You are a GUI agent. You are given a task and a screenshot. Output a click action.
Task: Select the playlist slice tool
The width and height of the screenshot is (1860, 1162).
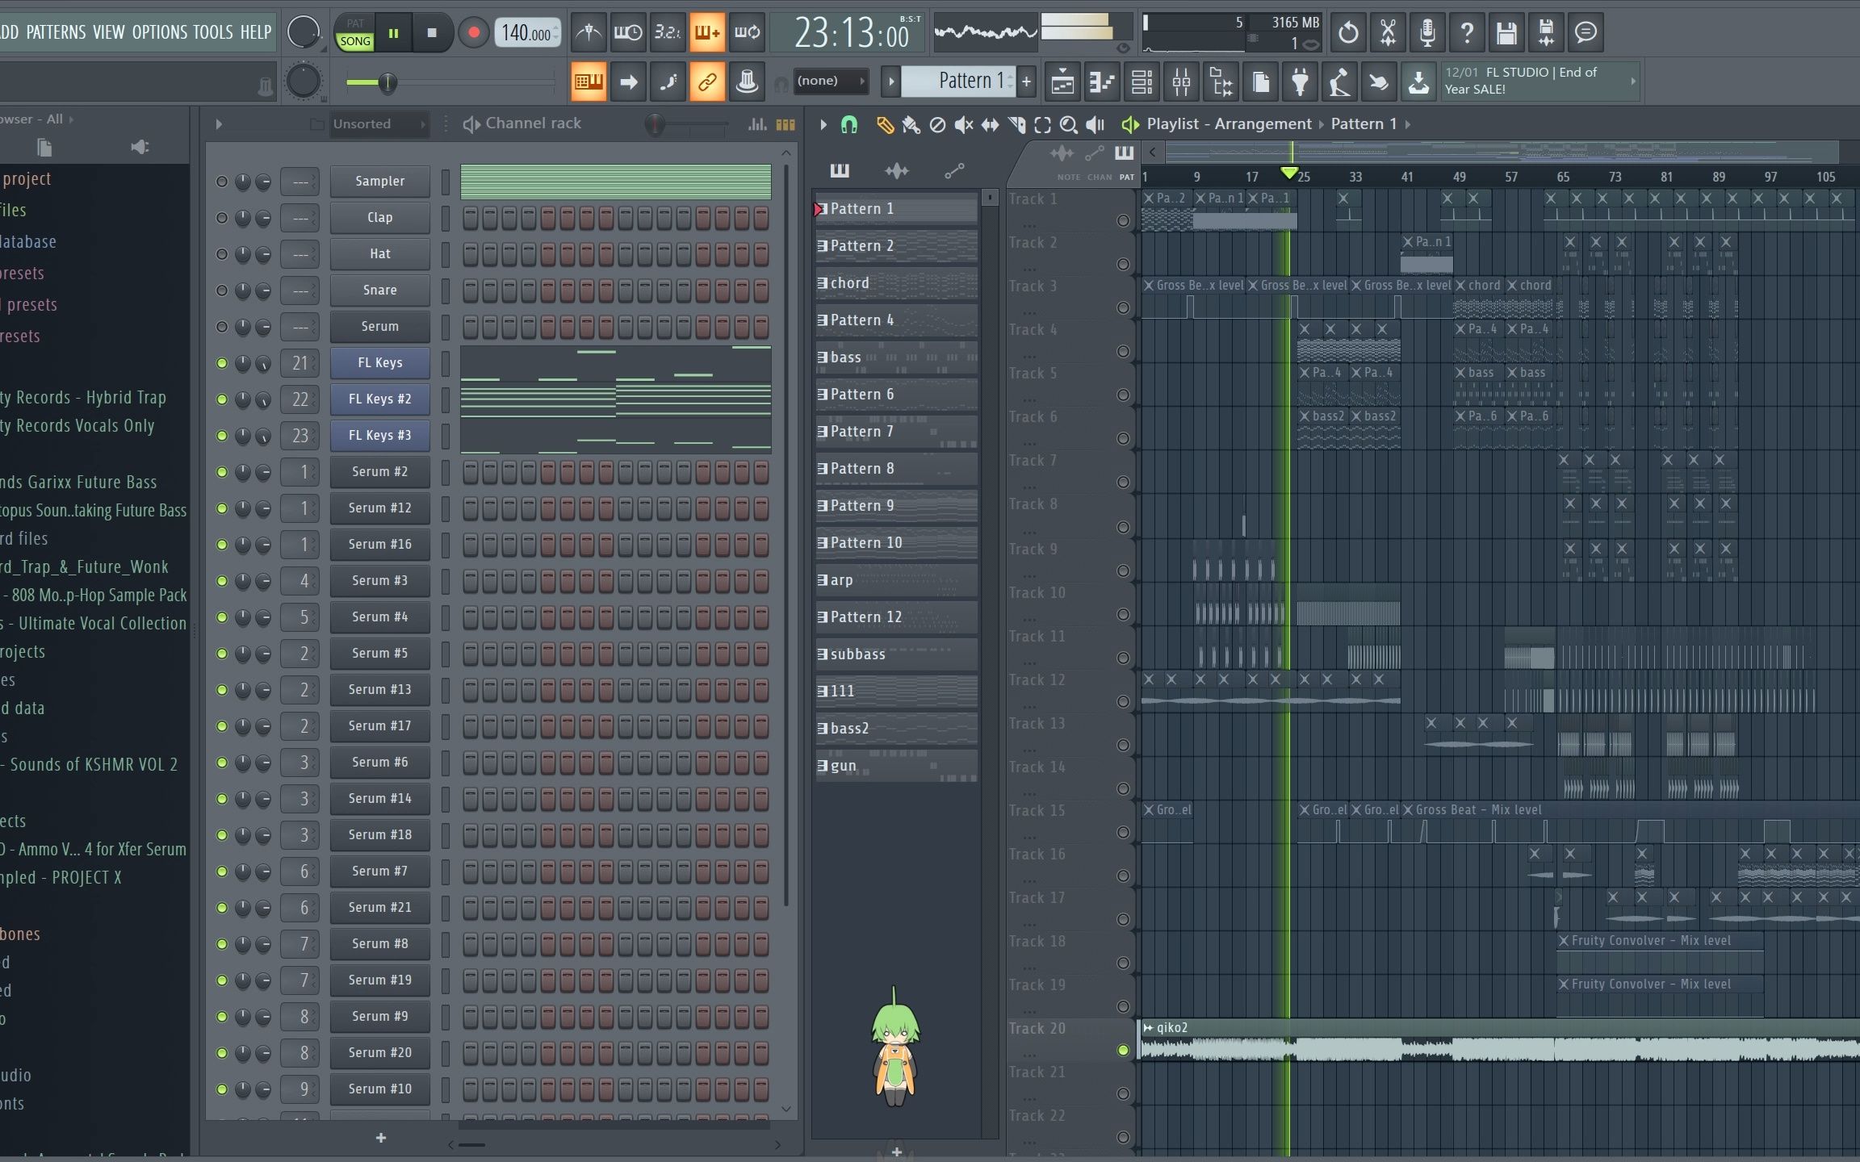pos(1016,124)
